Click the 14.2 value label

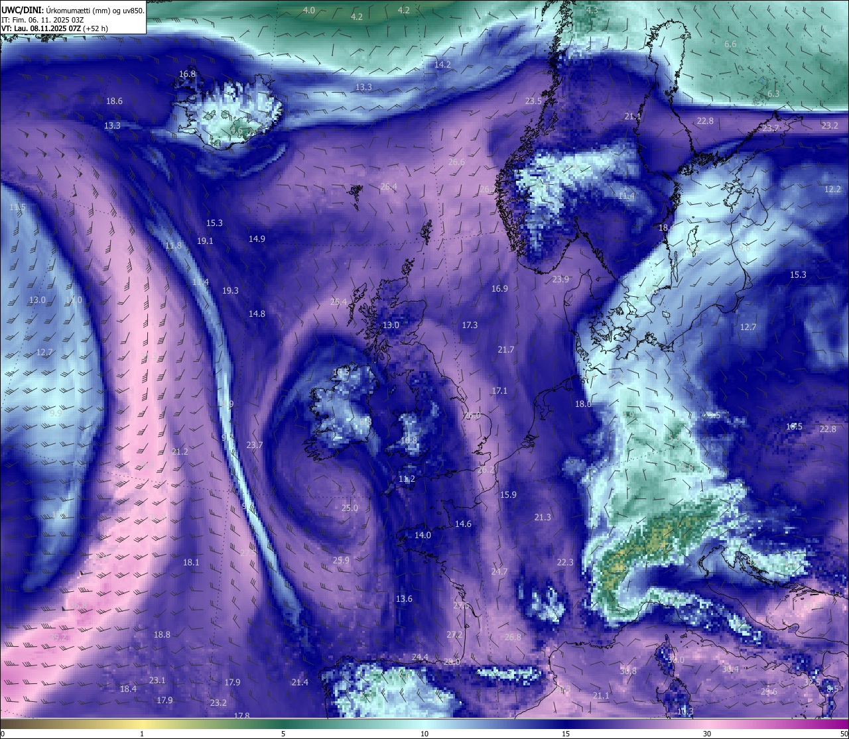point(442,65)
